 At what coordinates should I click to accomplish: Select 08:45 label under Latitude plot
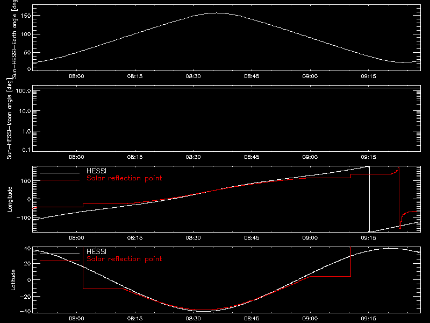point(252,318)
